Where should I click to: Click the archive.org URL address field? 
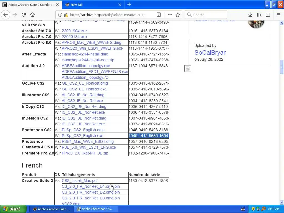(108, 15)
